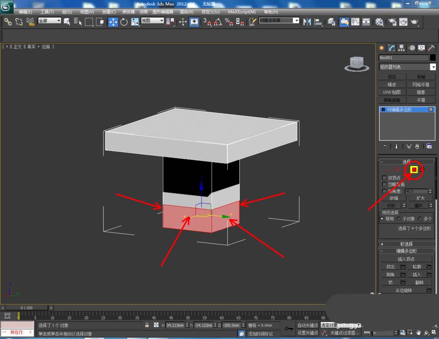This screenshot has height=339, width=439.
Task: Open the 渲染(R) menu
Action: click(187, 12)
